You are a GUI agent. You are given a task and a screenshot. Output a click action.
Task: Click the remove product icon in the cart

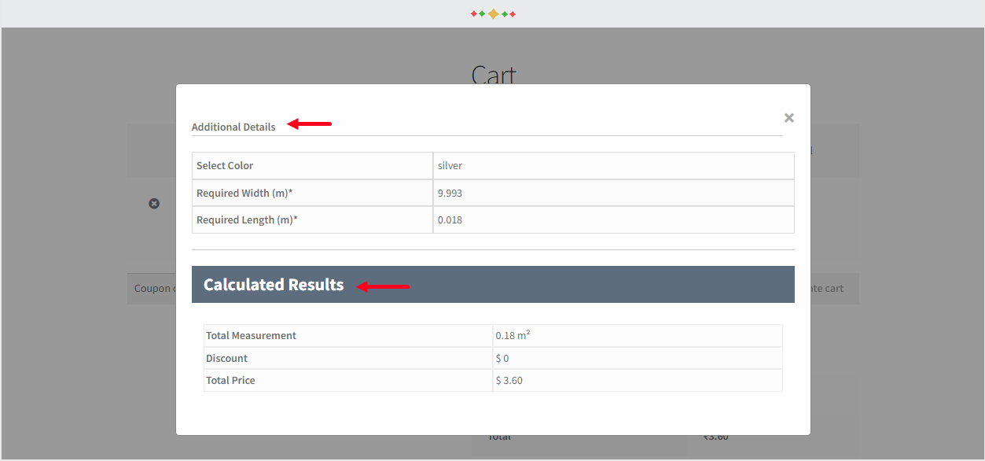154,204
